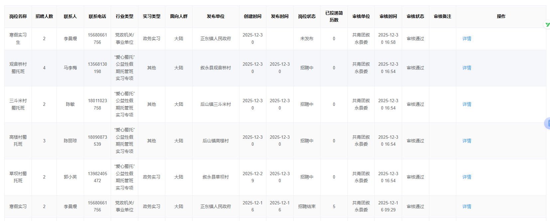Screen dimensions: 550x221
Task: Click the green floating icon at top-right edge
Action: tap(547, 25)
